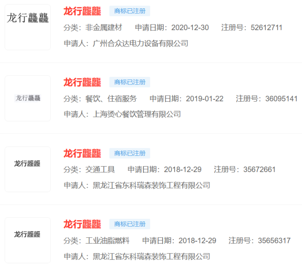Open applicant 广州合众达电力设备有限公司
302x267 pixels.
click(140, 43)
